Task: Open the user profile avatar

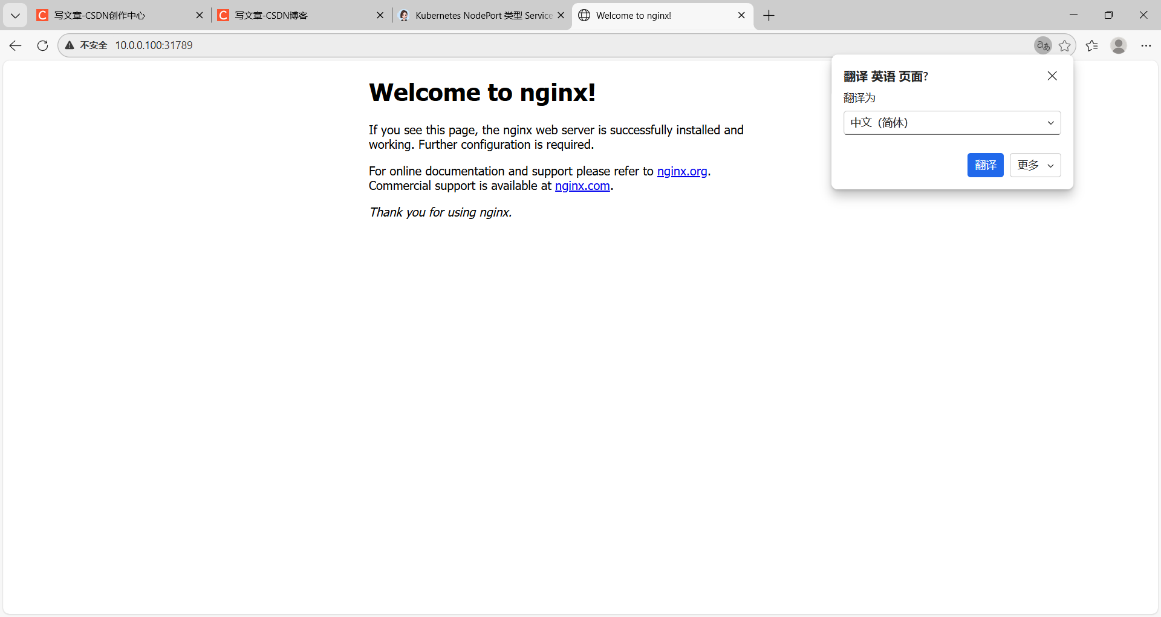Action: coord(1119,45)
